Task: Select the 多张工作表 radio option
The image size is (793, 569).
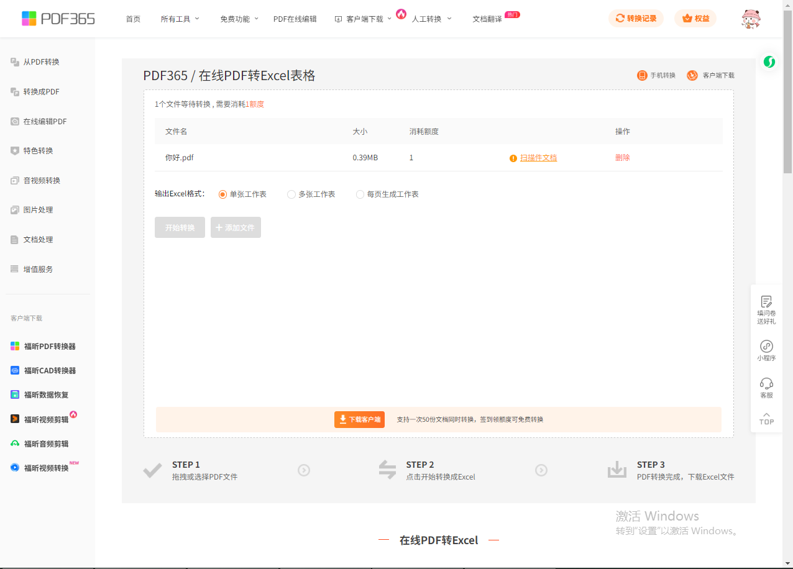Action: click(x=291, y=194)
